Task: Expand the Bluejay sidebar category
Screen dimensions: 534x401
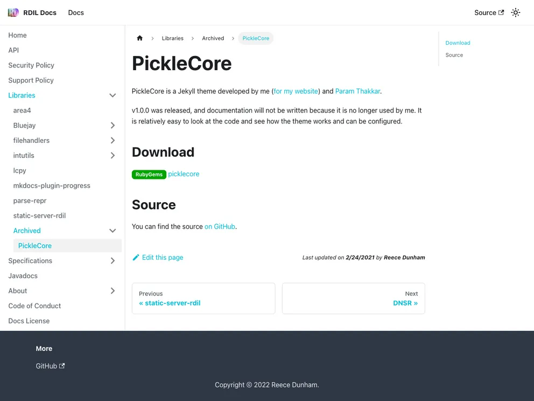Action: tap(113, 126)
